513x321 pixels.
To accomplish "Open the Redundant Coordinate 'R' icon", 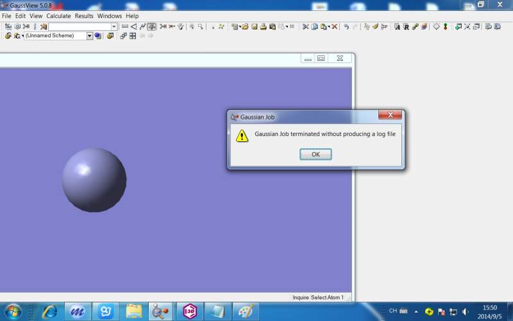I will 406,26.
